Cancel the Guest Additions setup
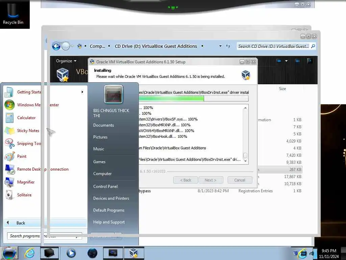This screenshot has width=346, height=260. click(240, 180)
